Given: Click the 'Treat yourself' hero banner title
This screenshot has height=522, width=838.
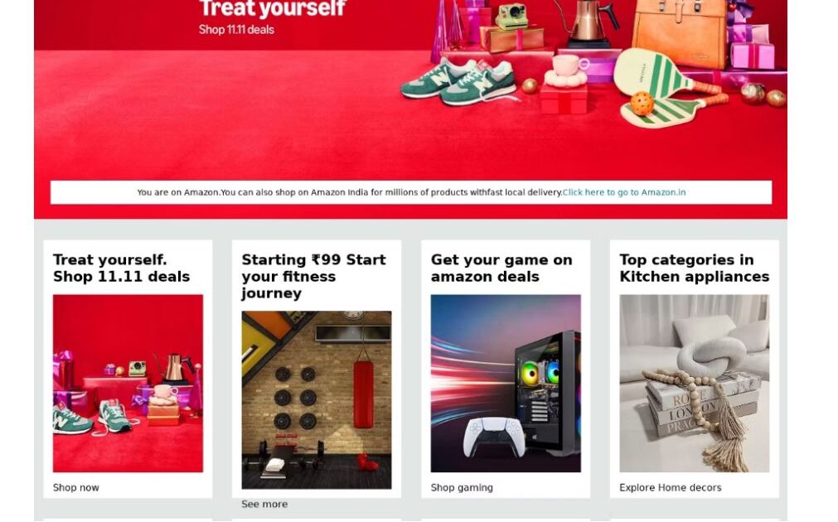Looking at the screenshot, I should coord(273,8).
